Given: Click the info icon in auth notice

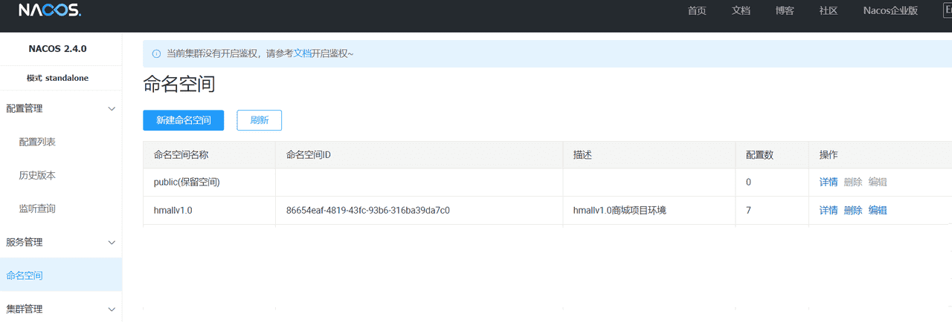Looking at the screenshot, I should tap(156, 53).
